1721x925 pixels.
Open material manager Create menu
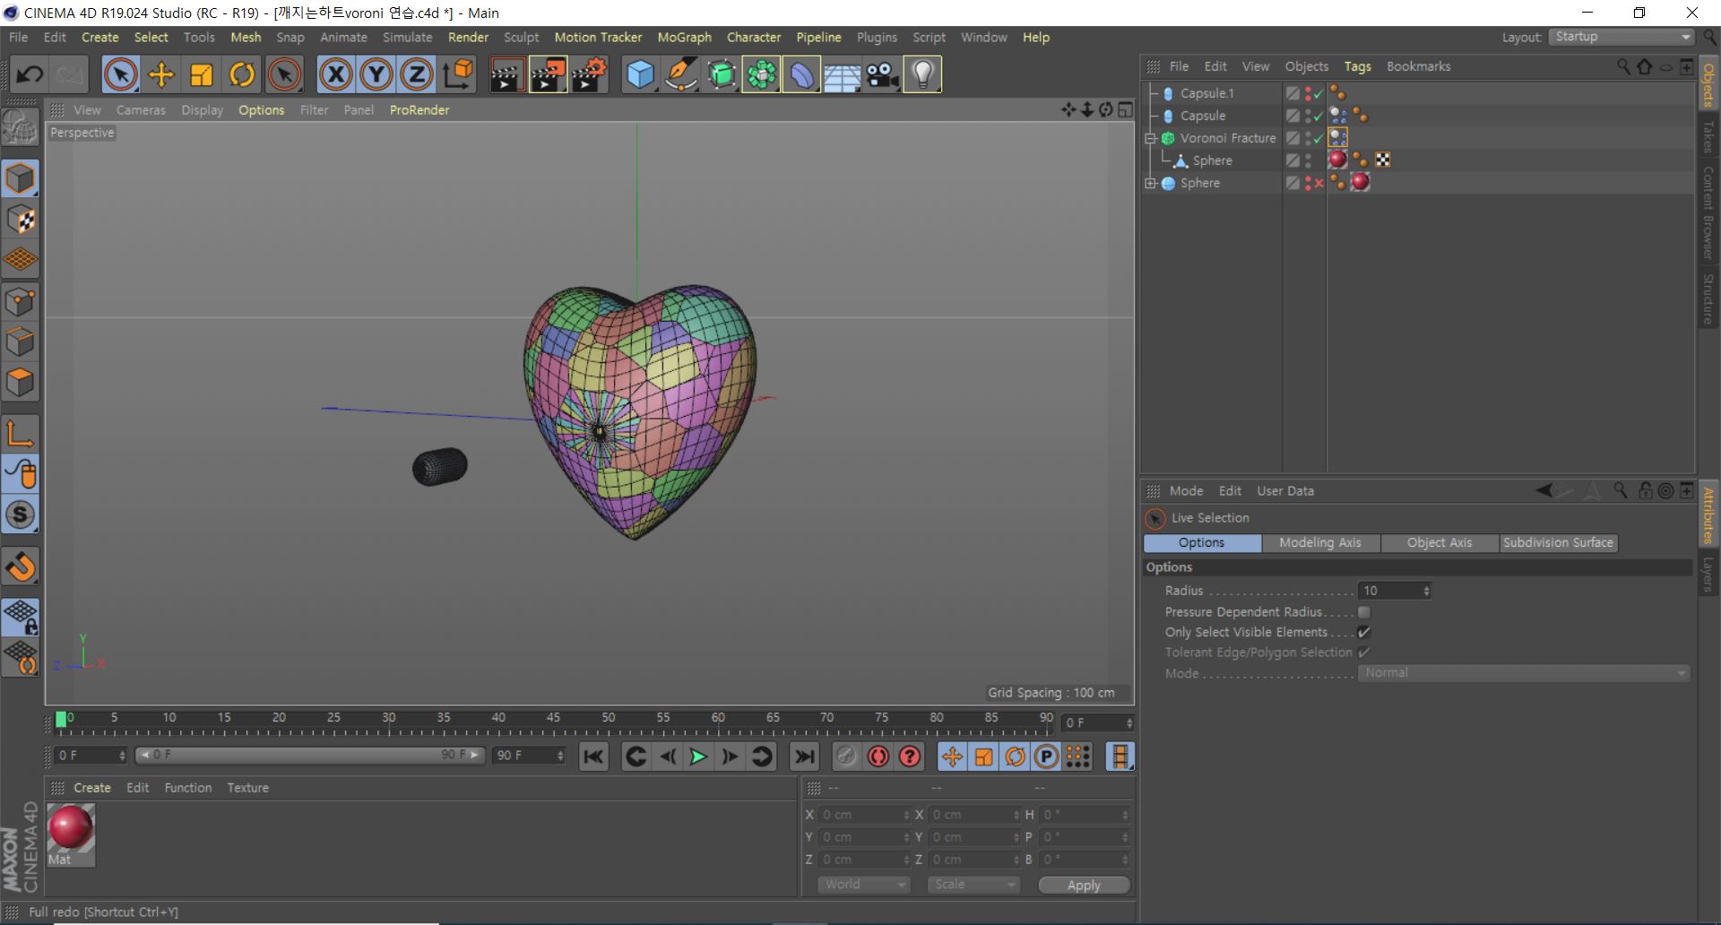(92, 788)
